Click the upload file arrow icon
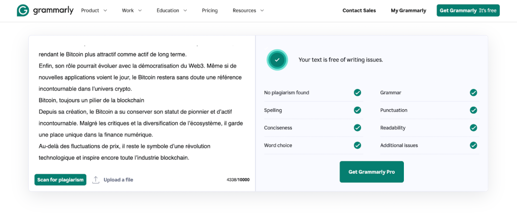517x216 pixels. [96, 180]
